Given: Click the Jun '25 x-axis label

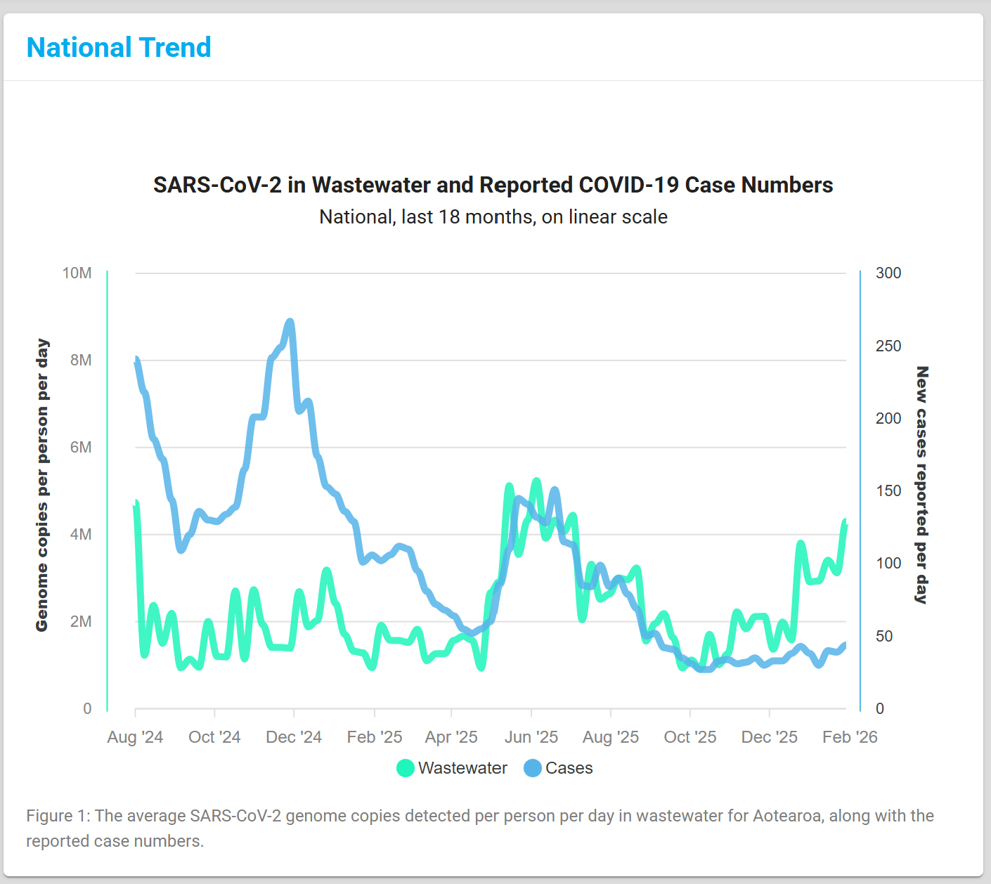Looking at the screenshot, I should click(x=531, y=737).
